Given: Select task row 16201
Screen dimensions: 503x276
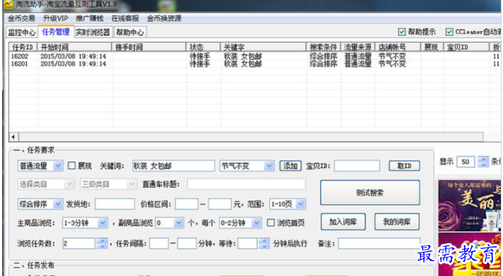Looking at the screenshot, I should point(254,64).
